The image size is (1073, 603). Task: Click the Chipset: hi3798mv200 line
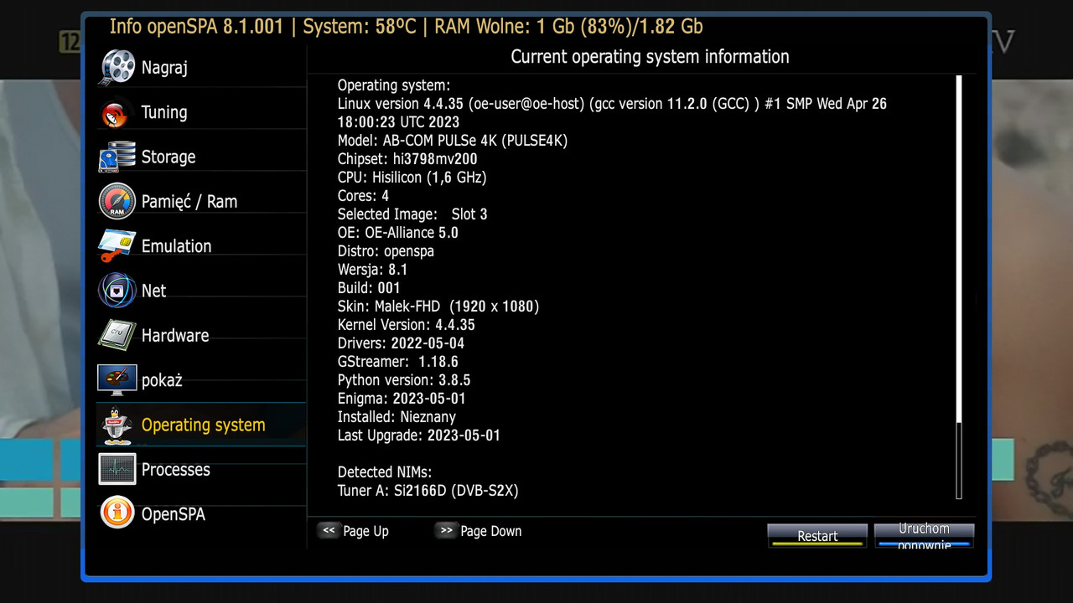pyautogui.click(x=408, y=159)
